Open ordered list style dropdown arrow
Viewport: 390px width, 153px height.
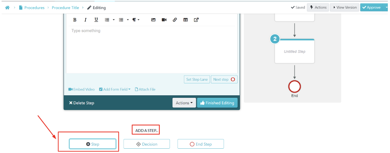tap(114, 20)
